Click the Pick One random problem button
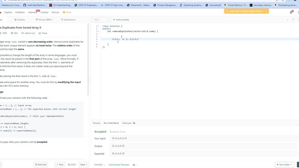 40,165
